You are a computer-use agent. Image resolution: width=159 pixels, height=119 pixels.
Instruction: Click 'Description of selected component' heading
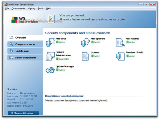tap(64, 96)
